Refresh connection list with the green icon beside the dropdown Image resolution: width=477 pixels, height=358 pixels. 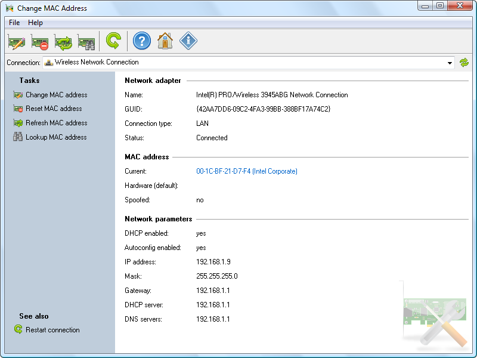click(464, 63)
